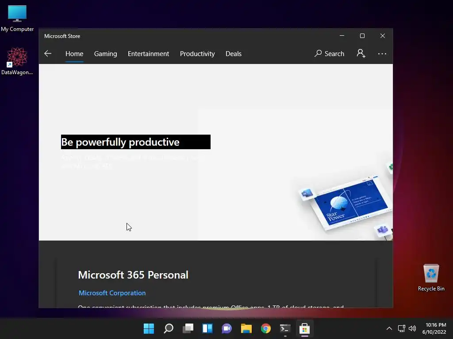Click the taskbar Search magnifier
453x339 pixels.
(x=169, y=328)
